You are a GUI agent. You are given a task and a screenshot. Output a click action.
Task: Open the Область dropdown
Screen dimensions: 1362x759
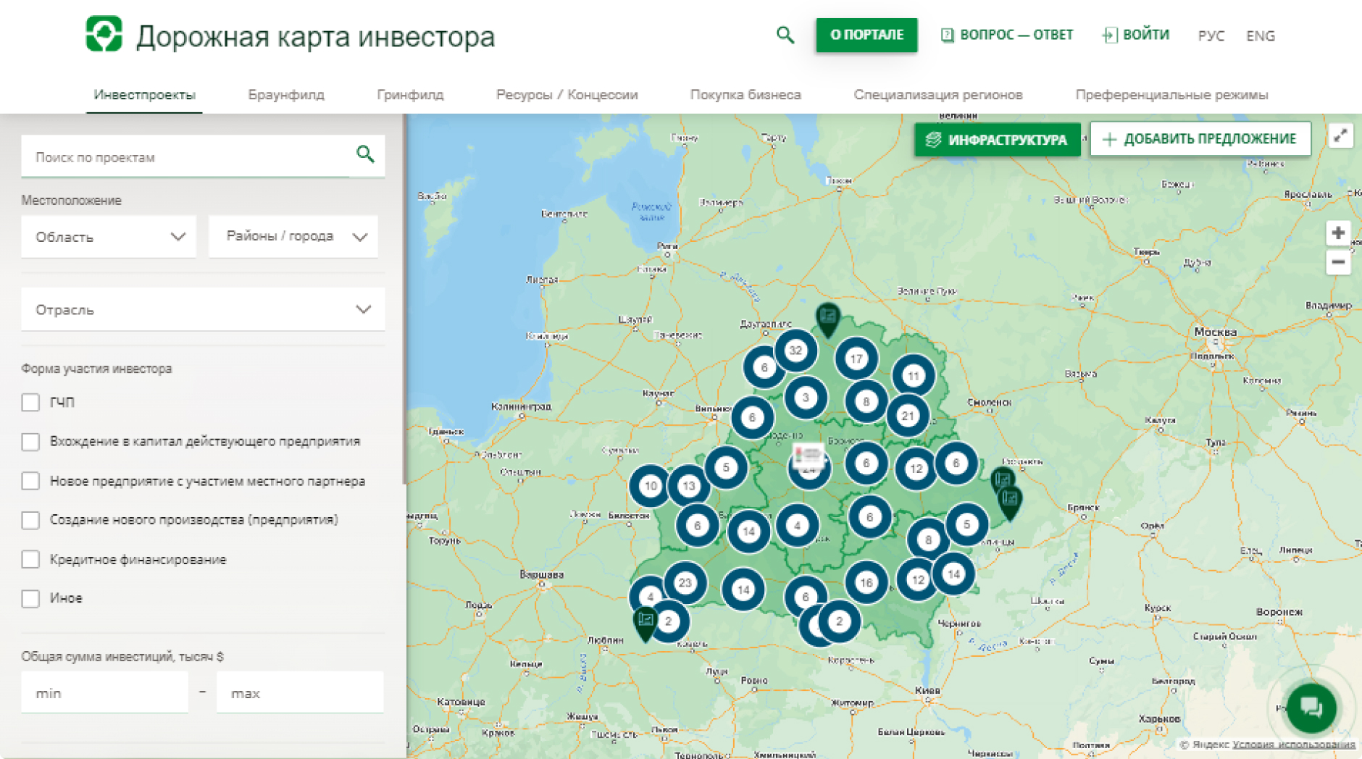(x=109, y=237)
